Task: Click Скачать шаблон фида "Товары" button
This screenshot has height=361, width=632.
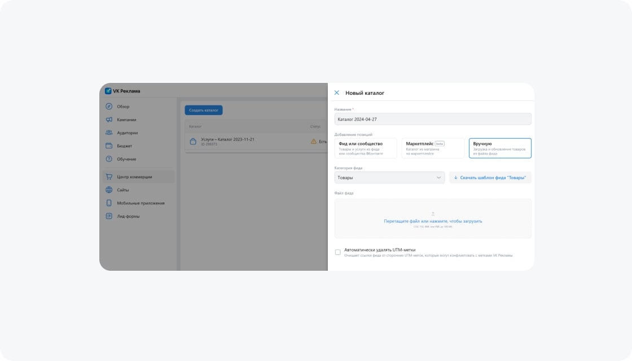Action: (490, 178)
